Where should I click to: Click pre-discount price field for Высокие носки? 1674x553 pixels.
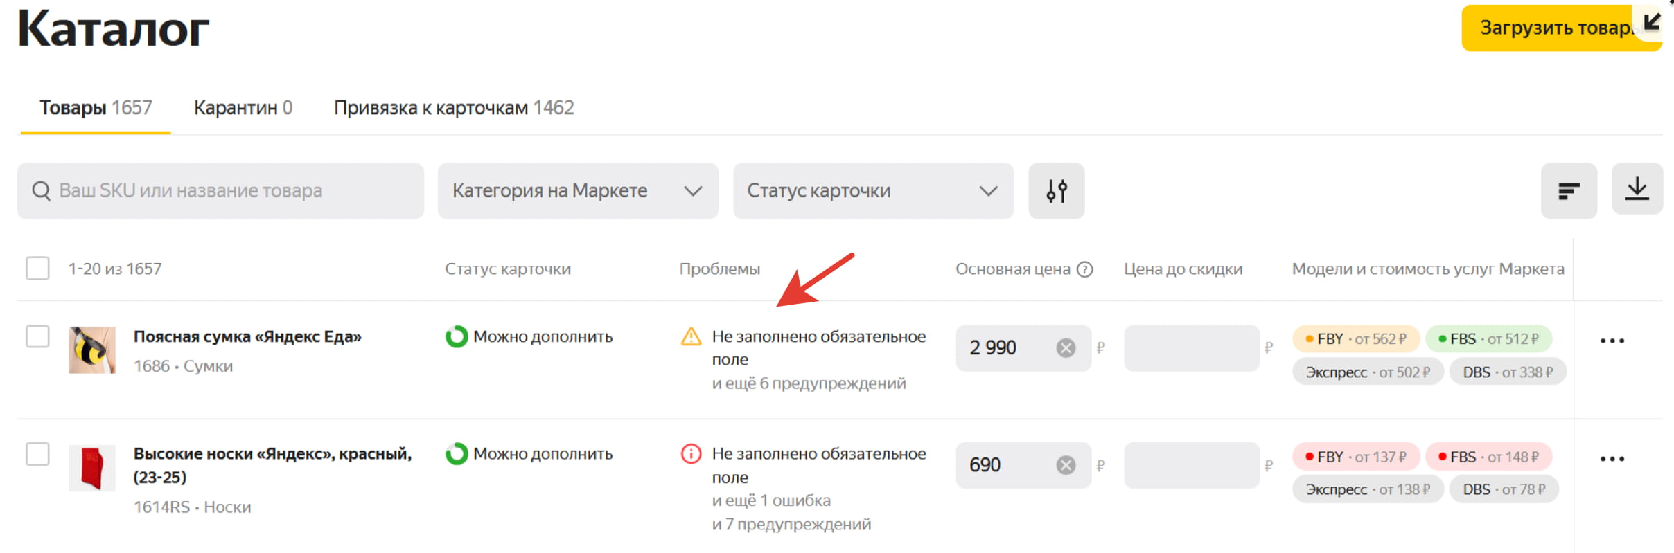click(1192, 465)
